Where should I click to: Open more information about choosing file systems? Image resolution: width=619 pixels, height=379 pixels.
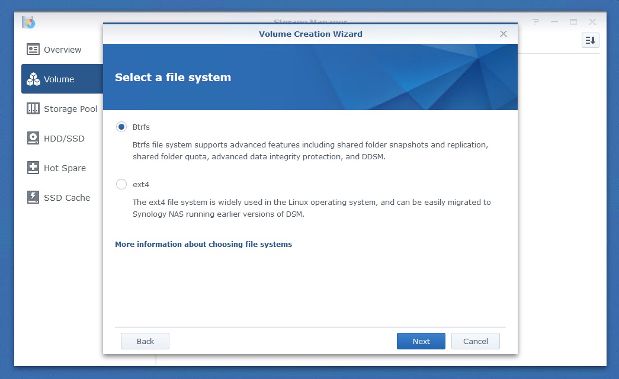[203, 244]
